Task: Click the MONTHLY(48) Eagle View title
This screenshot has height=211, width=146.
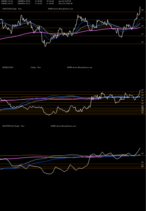Action: coord(13,126)
